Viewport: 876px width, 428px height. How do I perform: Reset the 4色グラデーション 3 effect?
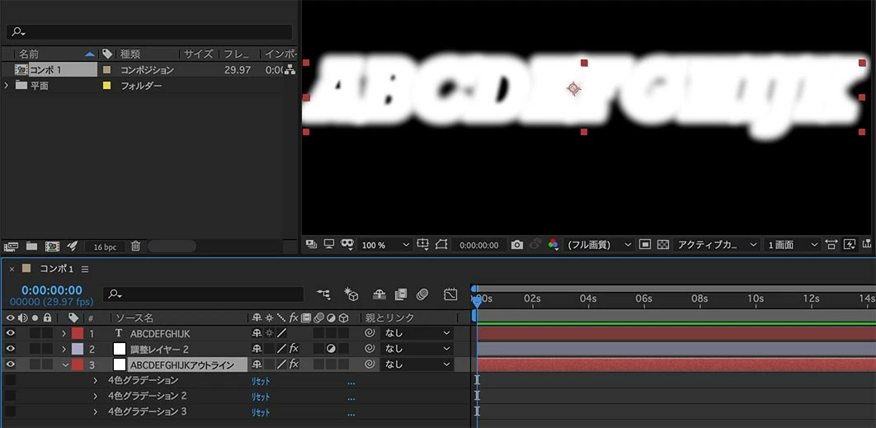pyautogui.click(x=260, y=412)
